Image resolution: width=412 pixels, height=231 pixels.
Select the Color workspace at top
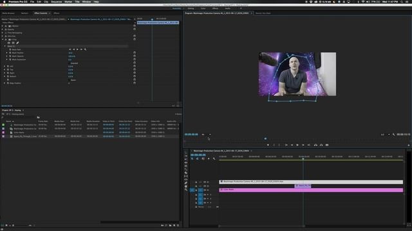click(203, 8)
